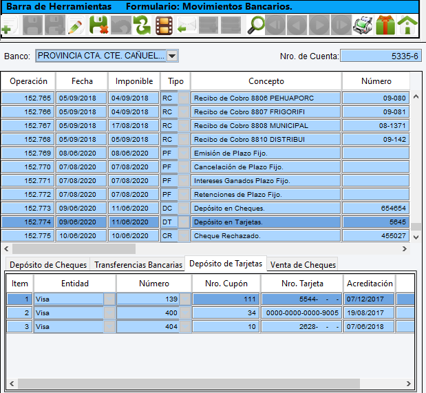The height and width of the screenshot is (393, 426).
Task: Select the Depósito de Tarjetas tab
Action: click(226, 264)
